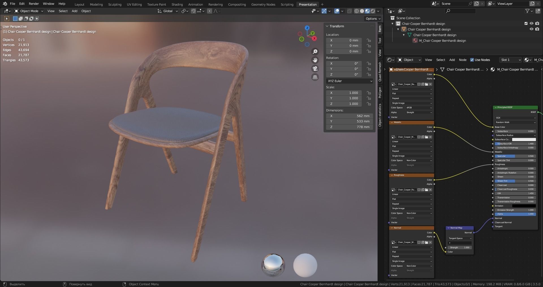The height and width of the screenshot is (287, 543).
Task: Click the Subsurface Color white swatch
Action: [x=524, y=140]
